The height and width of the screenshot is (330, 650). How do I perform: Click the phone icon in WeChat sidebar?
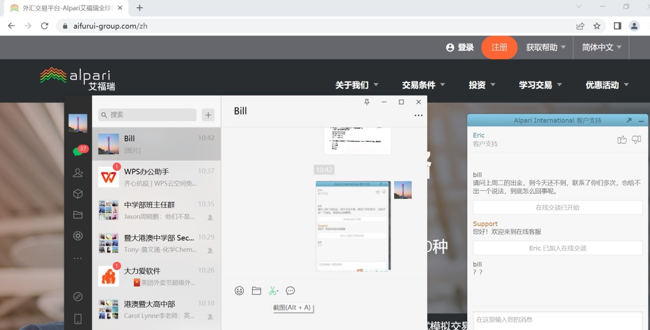tap(78, 318)
